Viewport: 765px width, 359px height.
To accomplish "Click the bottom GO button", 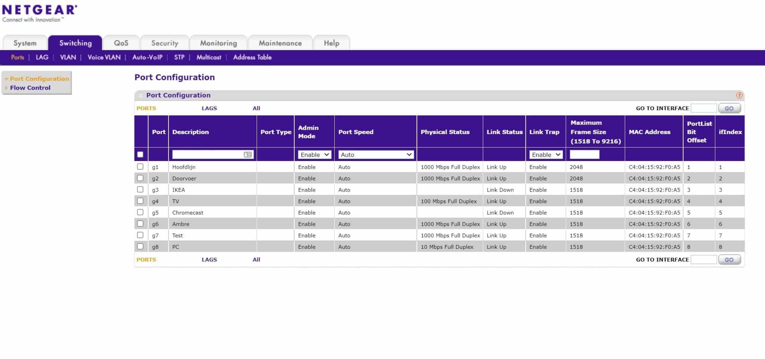I will pos(729,260).
